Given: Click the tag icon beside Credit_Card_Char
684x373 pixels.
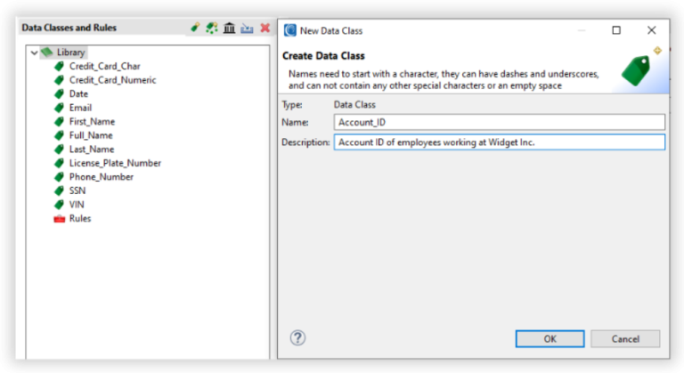Looking at the screenshot, I should coord(59,66).
